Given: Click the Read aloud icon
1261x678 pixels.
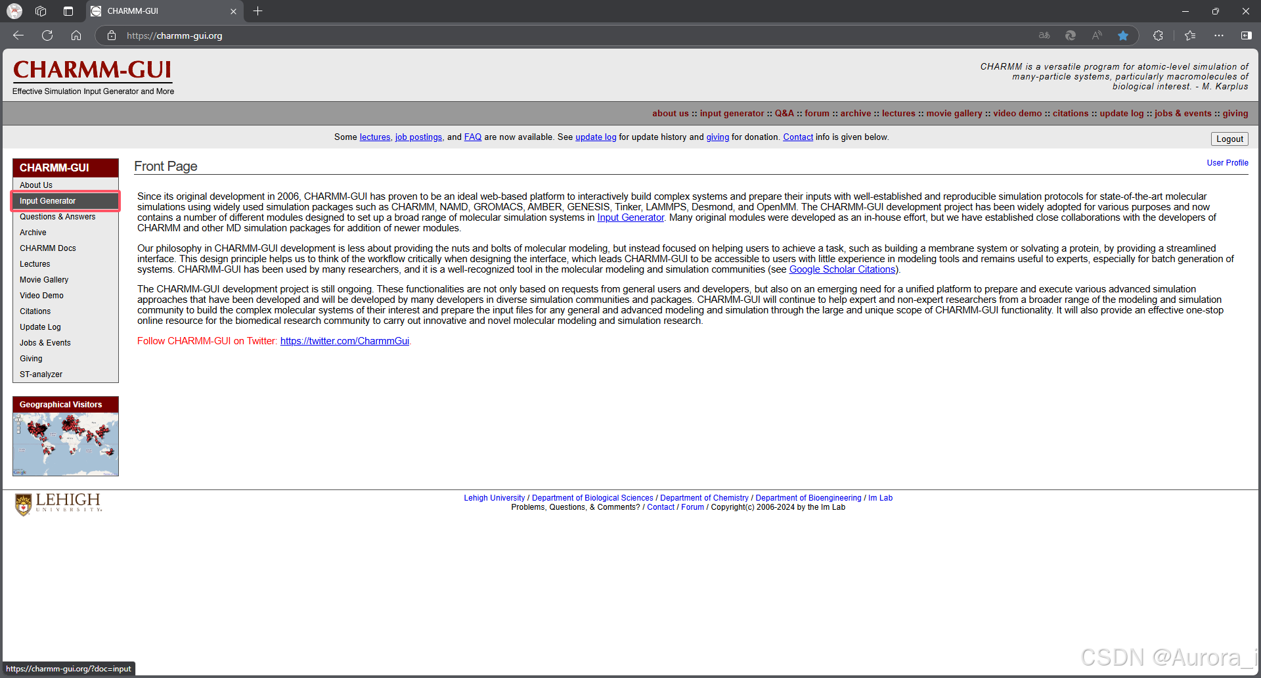Looking at the screenshot, I should (1097, 35).
